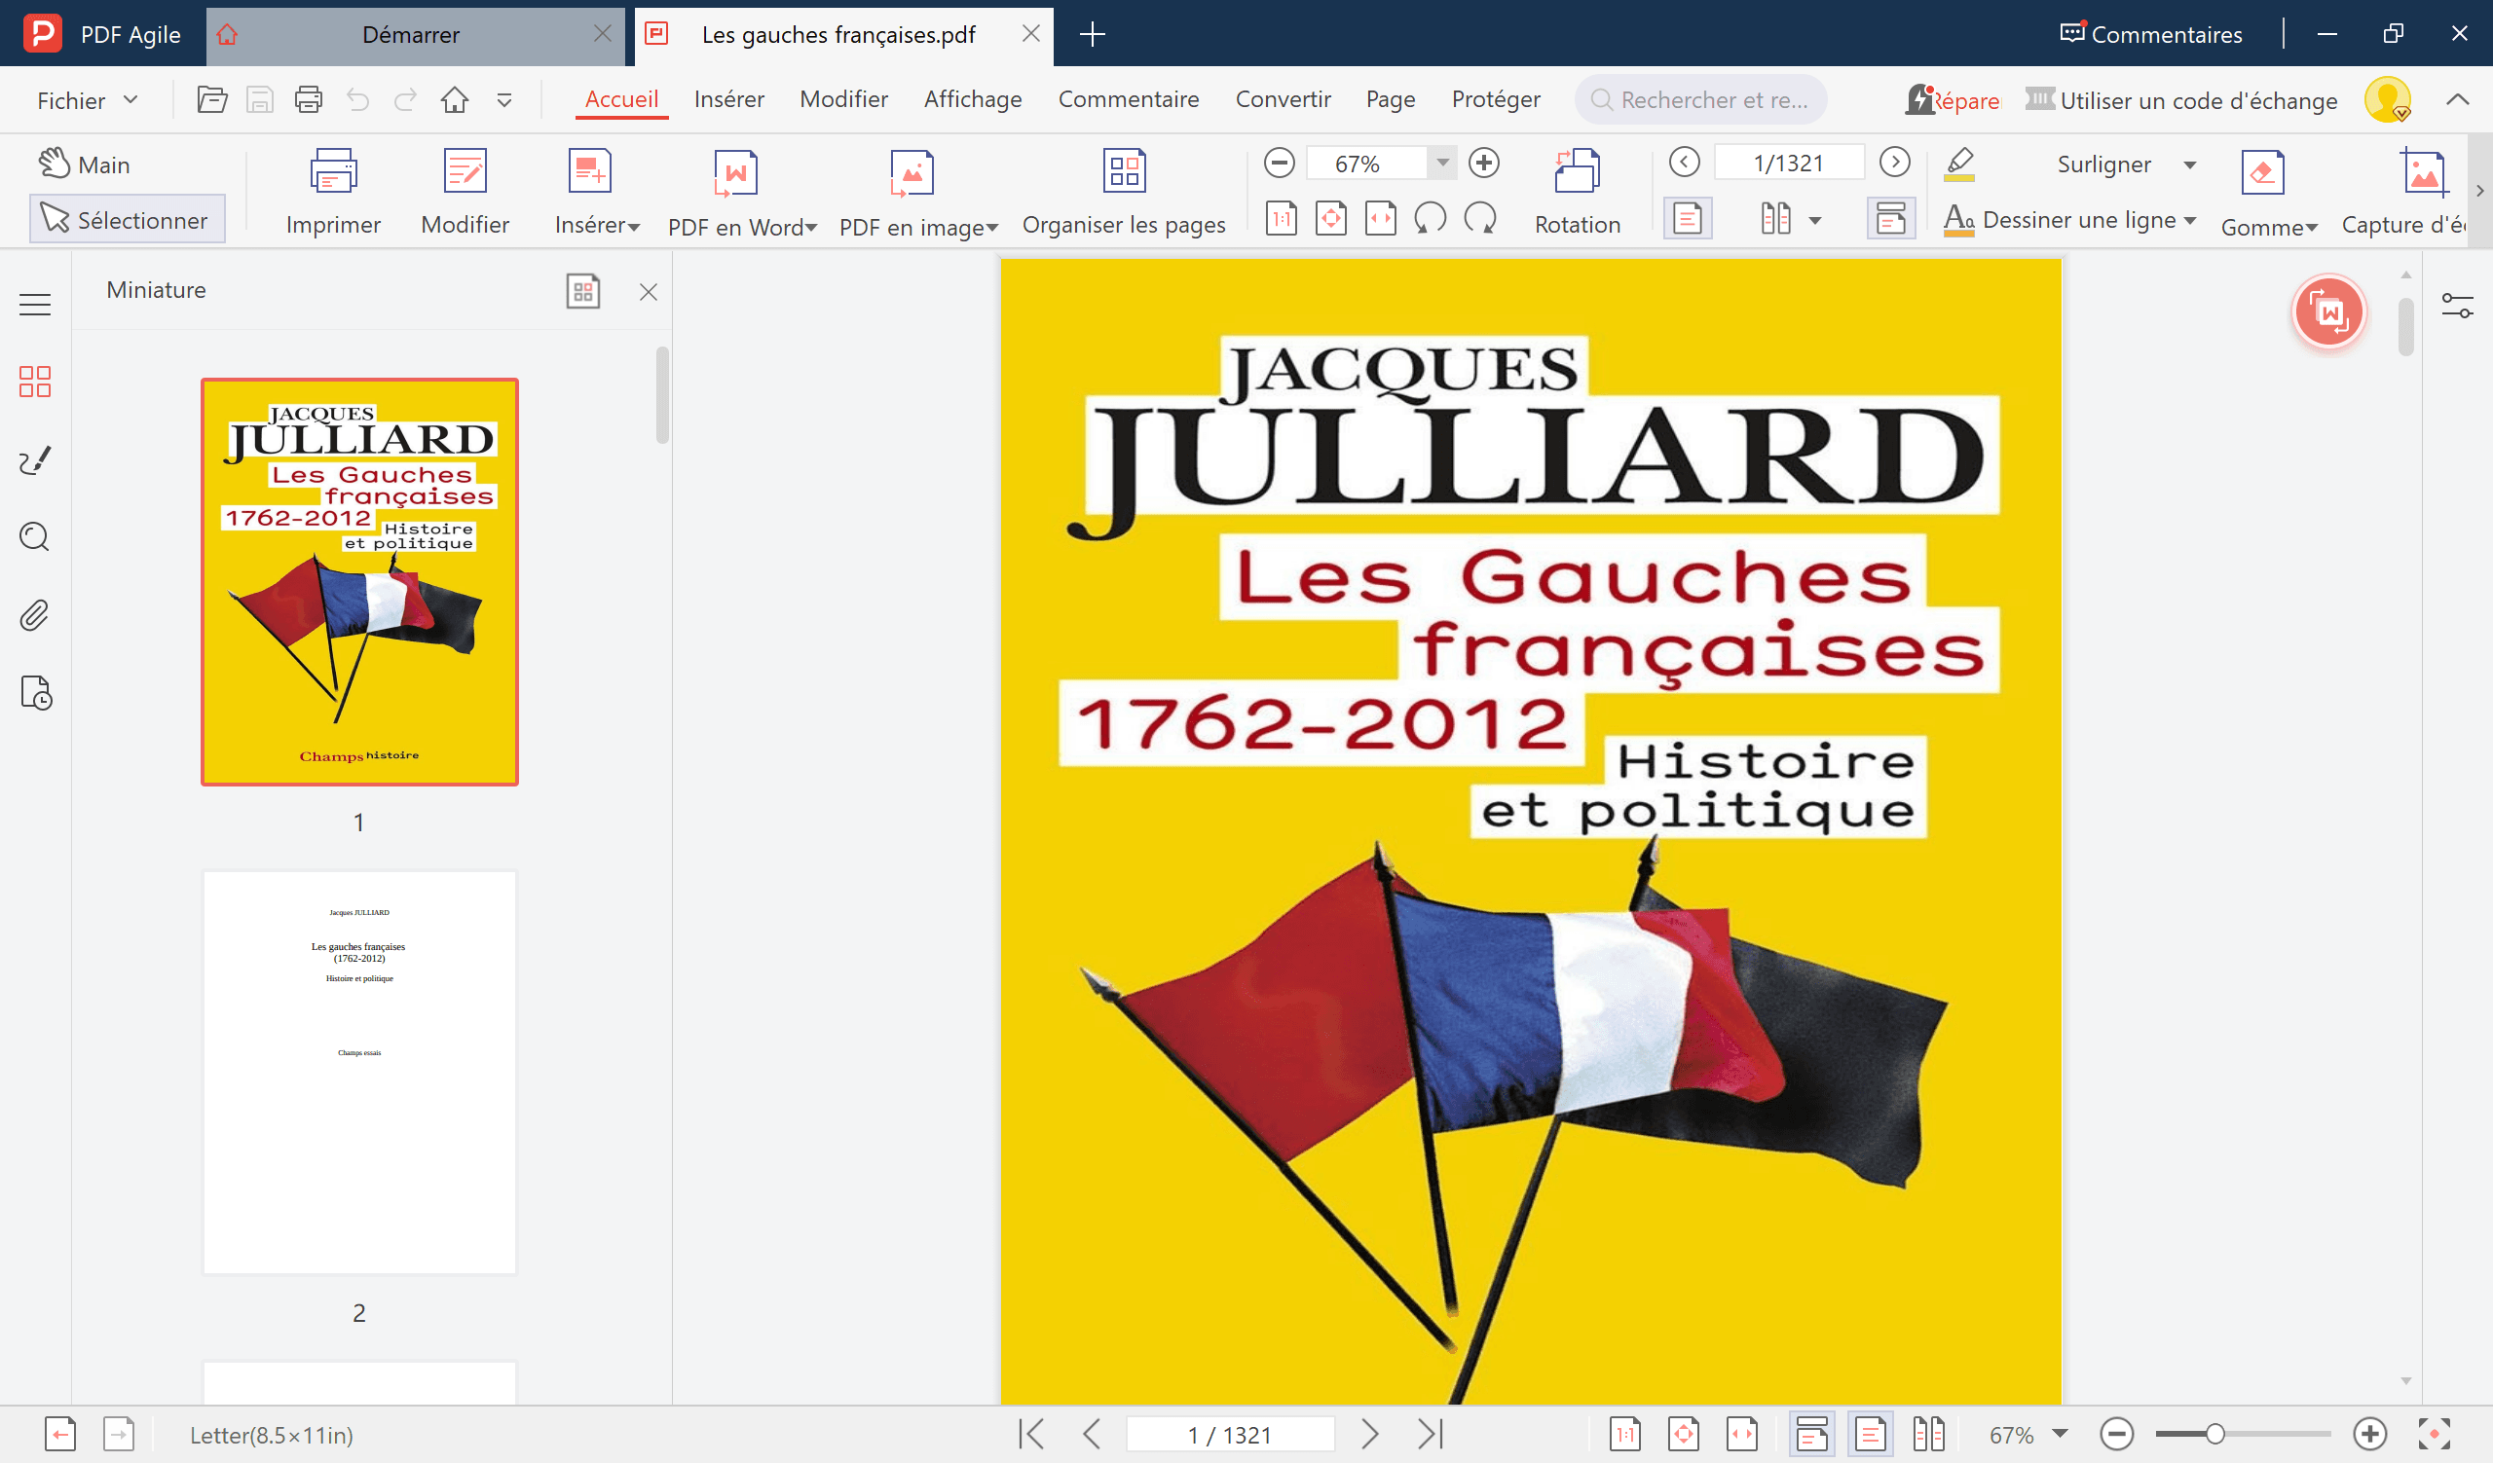Viewport: 2493px width, 1463px height.
Task: Toggle single page view in ribbon
Action: (1688, 218)
